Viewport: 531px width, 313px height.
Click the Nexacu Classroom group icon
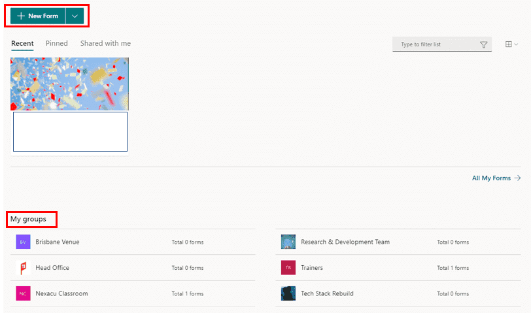(23, 293)
